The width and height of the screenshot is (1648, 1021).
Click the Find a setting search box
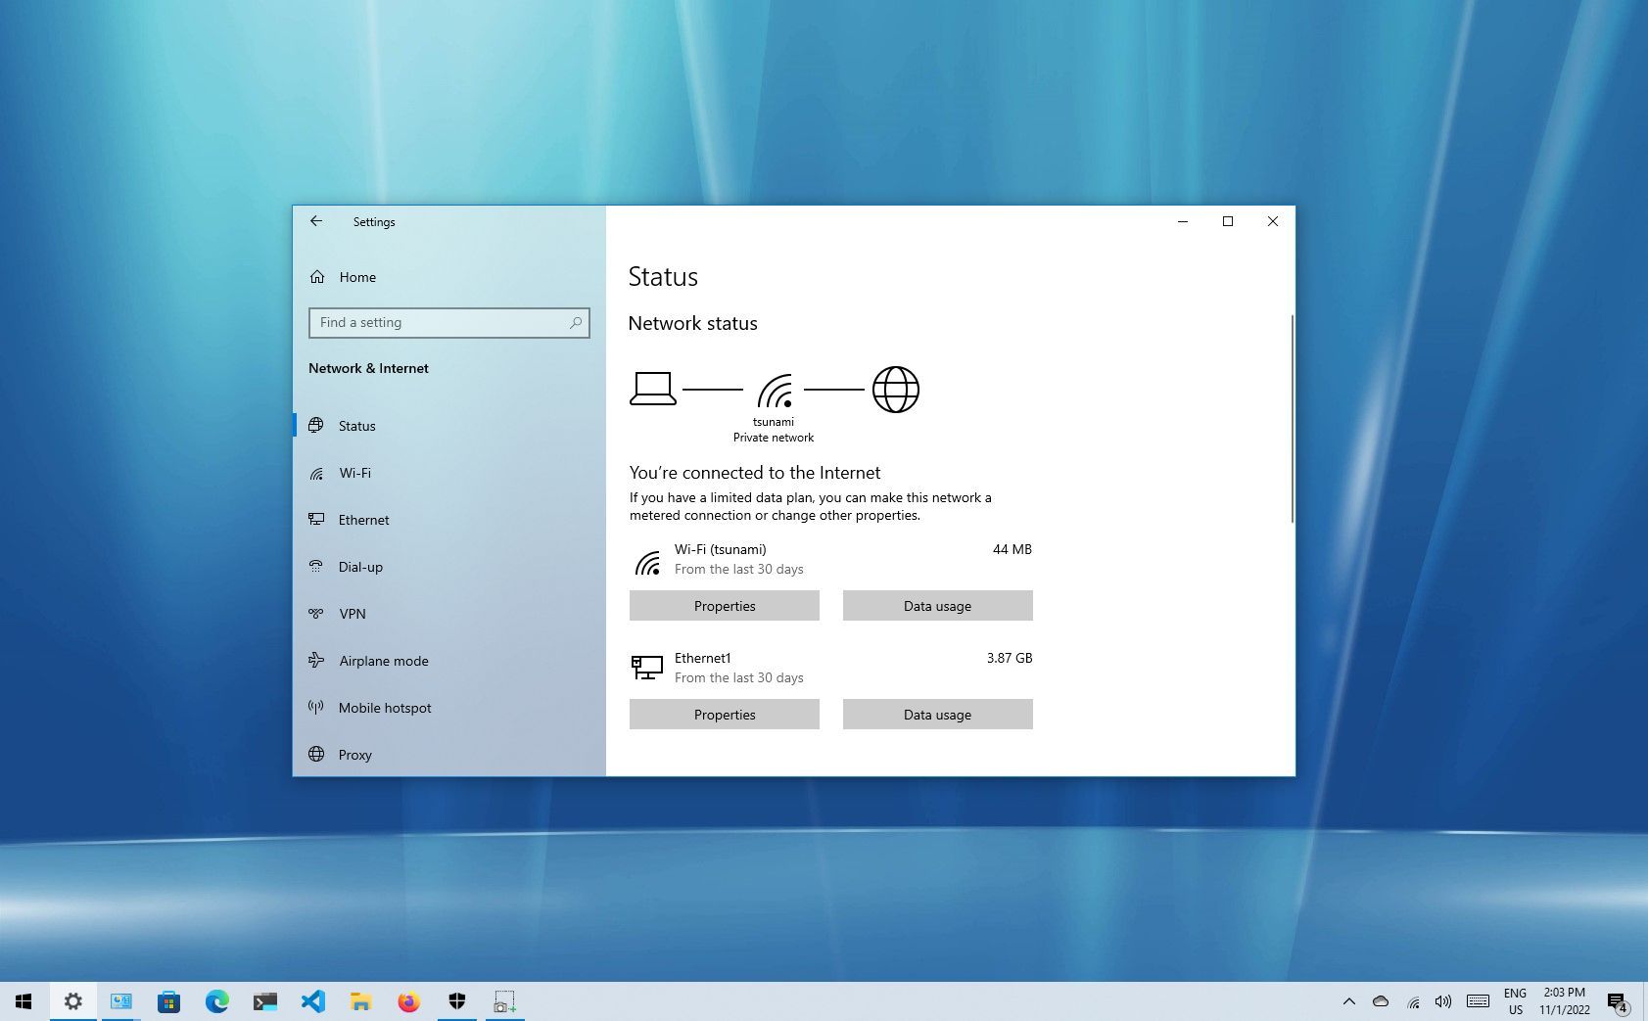pos(448,322)
